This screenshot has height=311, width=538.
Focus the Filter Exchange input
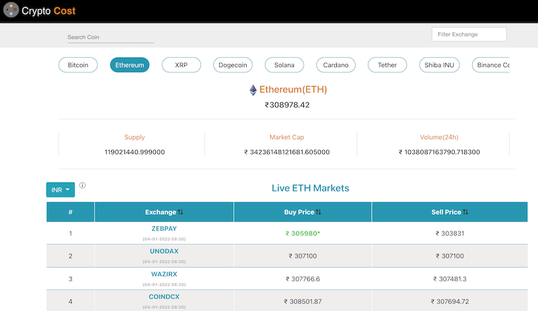tap(469, 34)
